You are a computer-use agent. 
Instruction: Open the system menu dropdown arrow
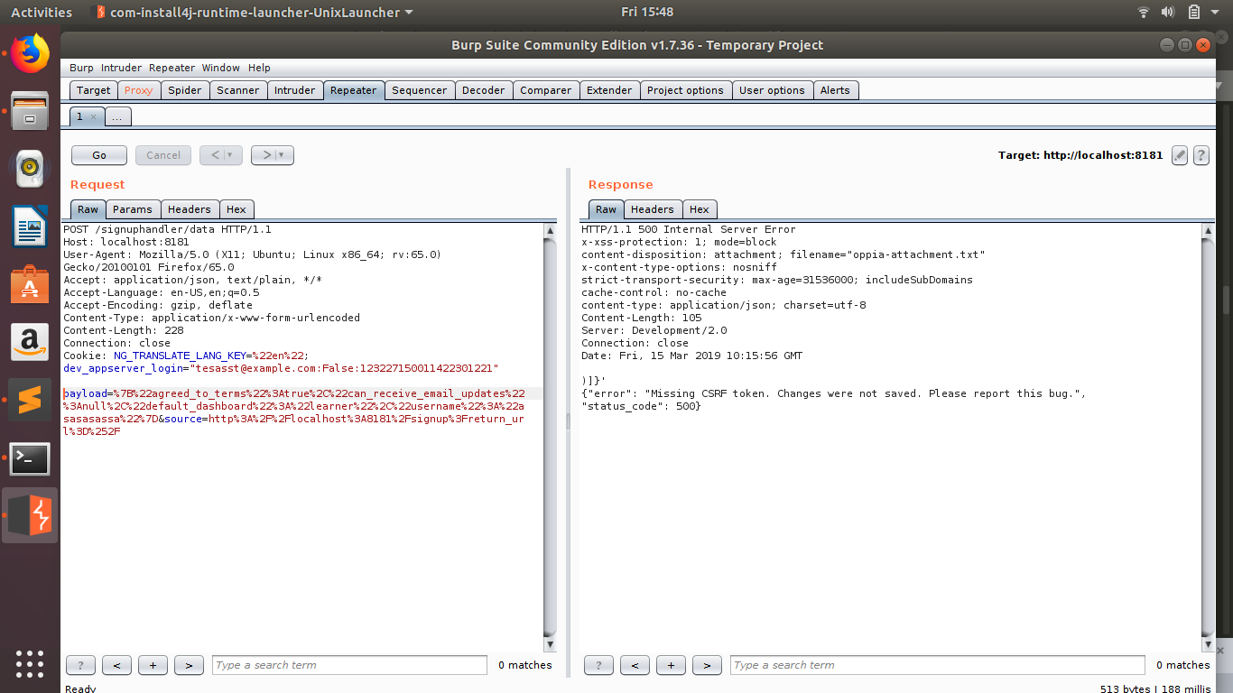1216,13
